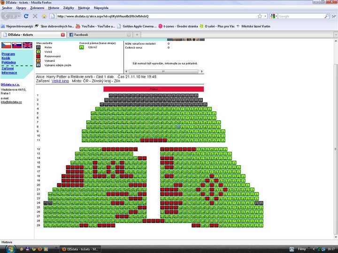Click the grey Nelze legend seat icon
The height and width of the screenshot is (253, 338).
38,47
